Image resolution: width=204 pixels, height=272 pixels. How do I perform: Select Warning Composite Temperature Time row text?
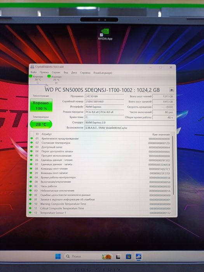point(63,204)
